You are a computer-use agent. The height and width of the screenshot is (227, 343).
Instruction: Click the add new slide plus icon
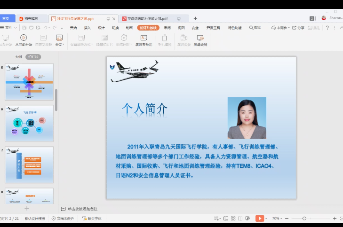tap(27, 208)
